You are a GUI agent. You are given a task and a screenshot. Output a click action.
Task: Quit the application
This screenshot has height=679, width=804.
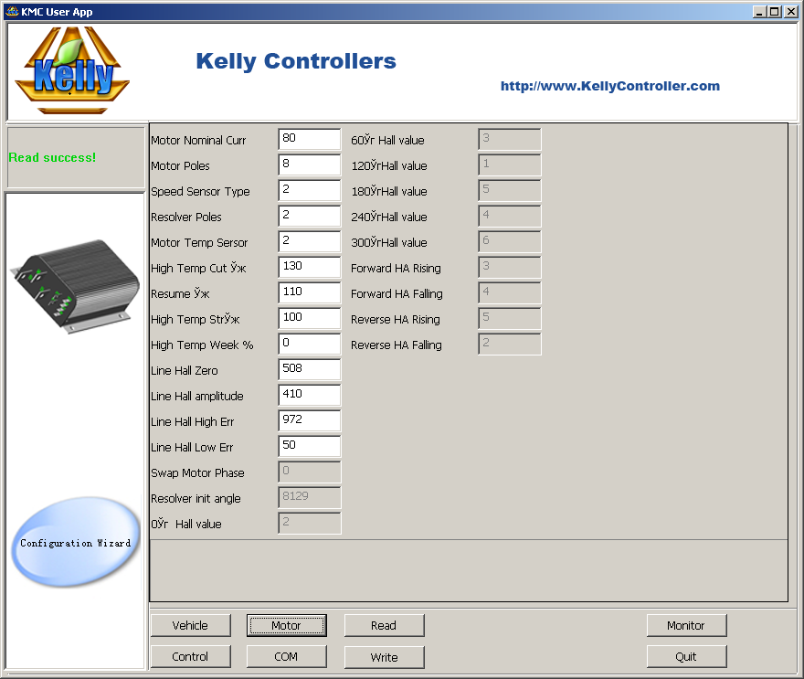(686, 656)
